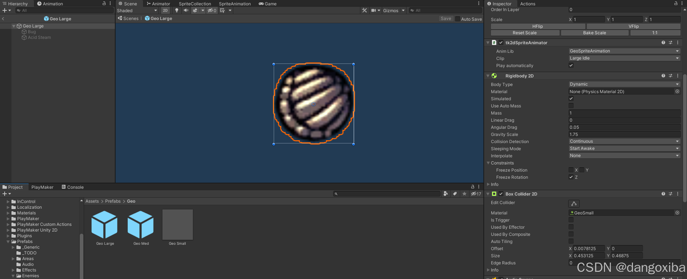Open tk2dSpriteAnimator presets icon
687x279 pixels.
point(671,42)
